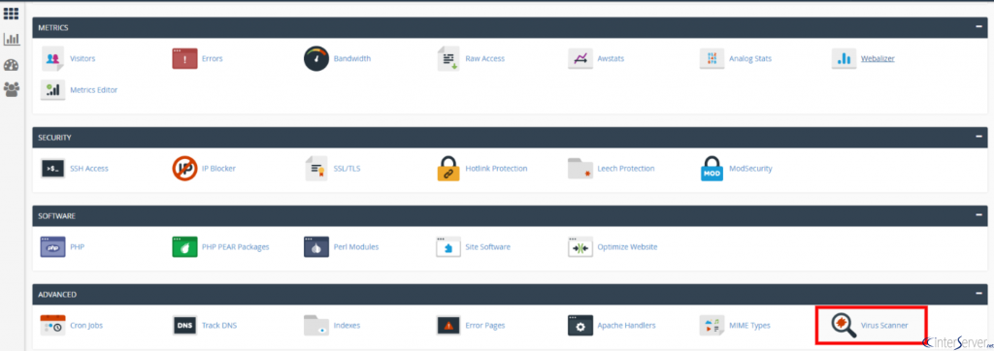This screenshot has height=351, width=994.
Task: Open the Bandwidth link
Action: coord(352,58)
